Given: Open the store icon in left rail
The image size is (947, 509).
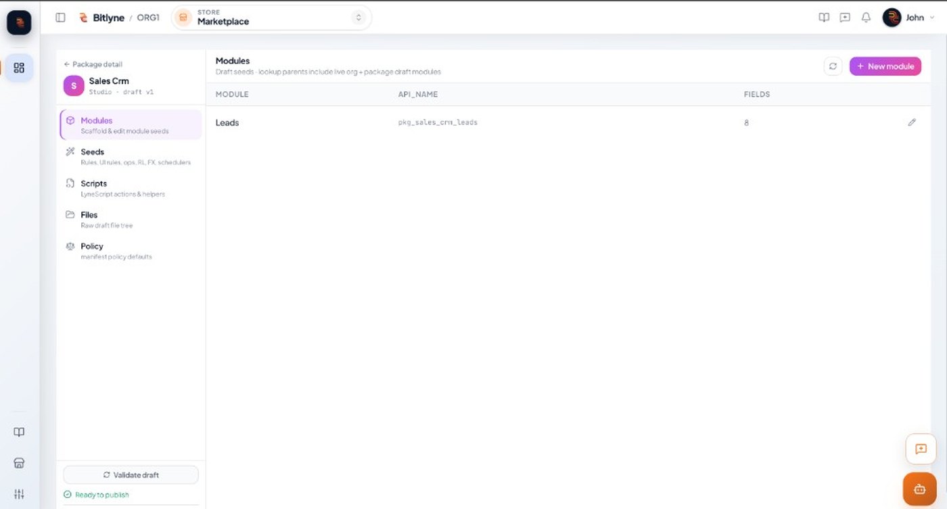Looking at the screenshot, I should pos(19,463).
